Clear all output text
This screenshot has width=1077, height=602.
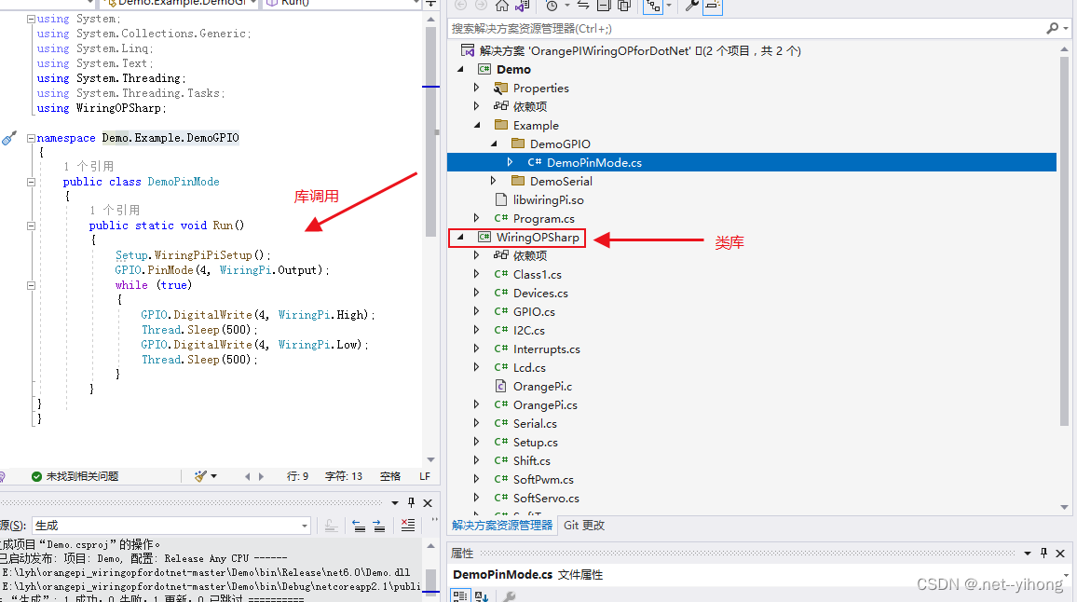pos(408,526)
